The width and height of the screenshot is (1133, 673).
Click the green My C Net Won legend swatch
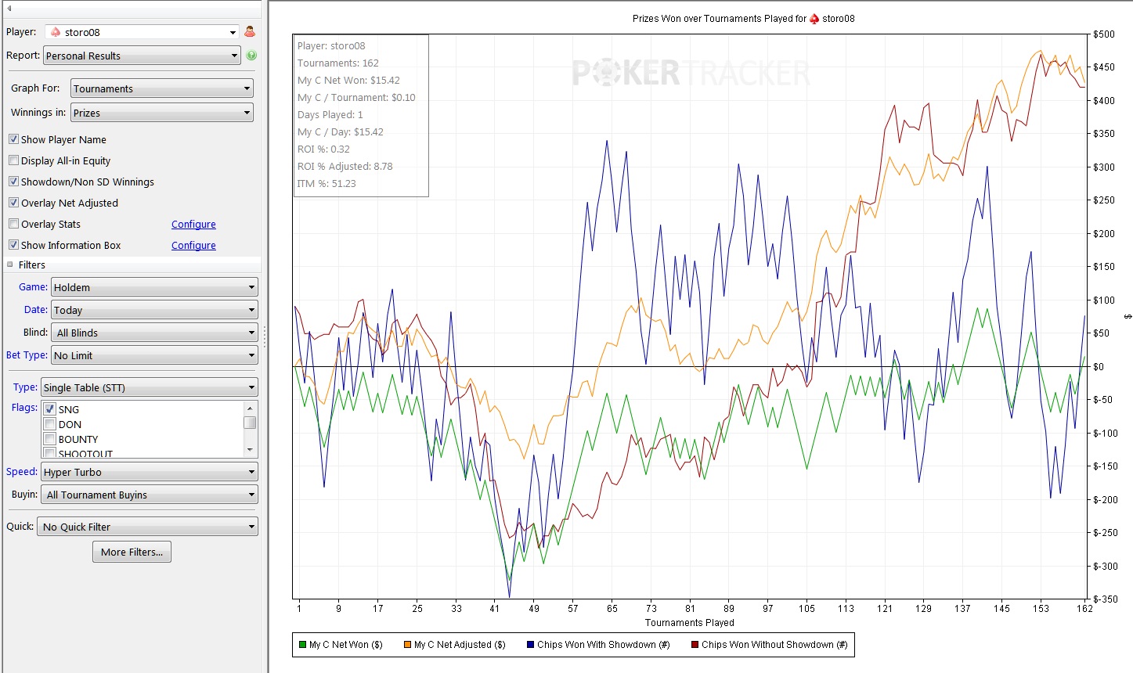point(302,645)
